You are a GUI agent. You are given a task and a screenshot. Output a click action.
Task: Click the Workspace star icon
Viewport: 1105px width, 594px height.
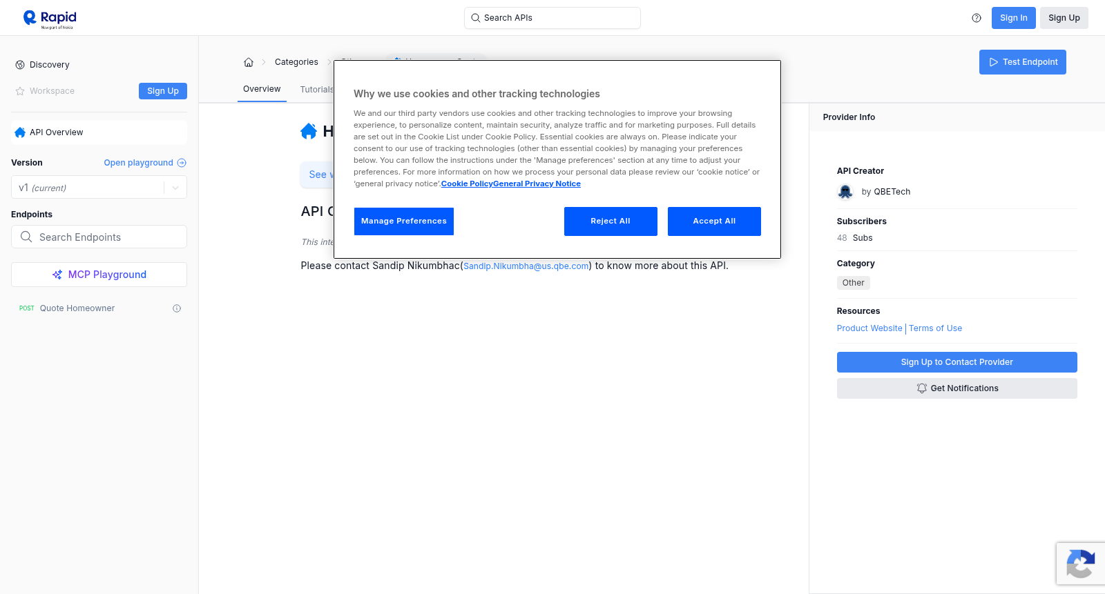(20, 91)
